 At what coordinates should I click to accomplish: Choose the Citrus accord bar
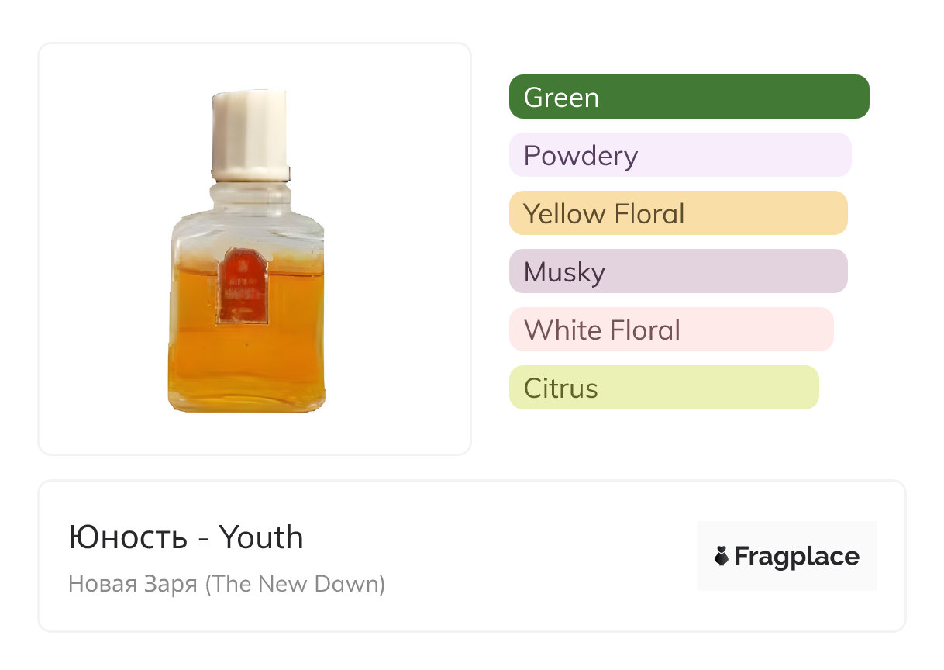pyautogui.click(x=663, y=388)
